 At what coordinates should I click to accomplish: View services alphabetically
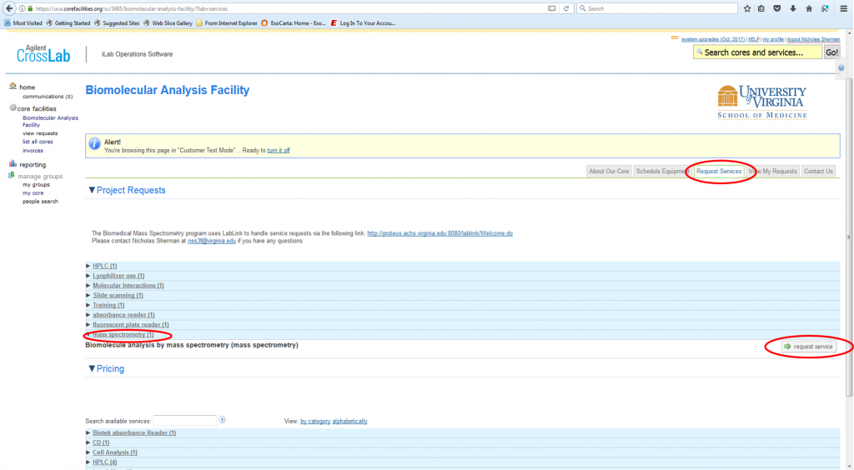[349, 421]
